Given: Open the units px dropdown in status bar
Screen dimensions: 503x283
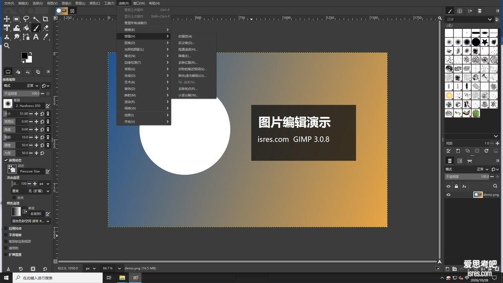Looking at the screenshot, I should tap(91, 268).
